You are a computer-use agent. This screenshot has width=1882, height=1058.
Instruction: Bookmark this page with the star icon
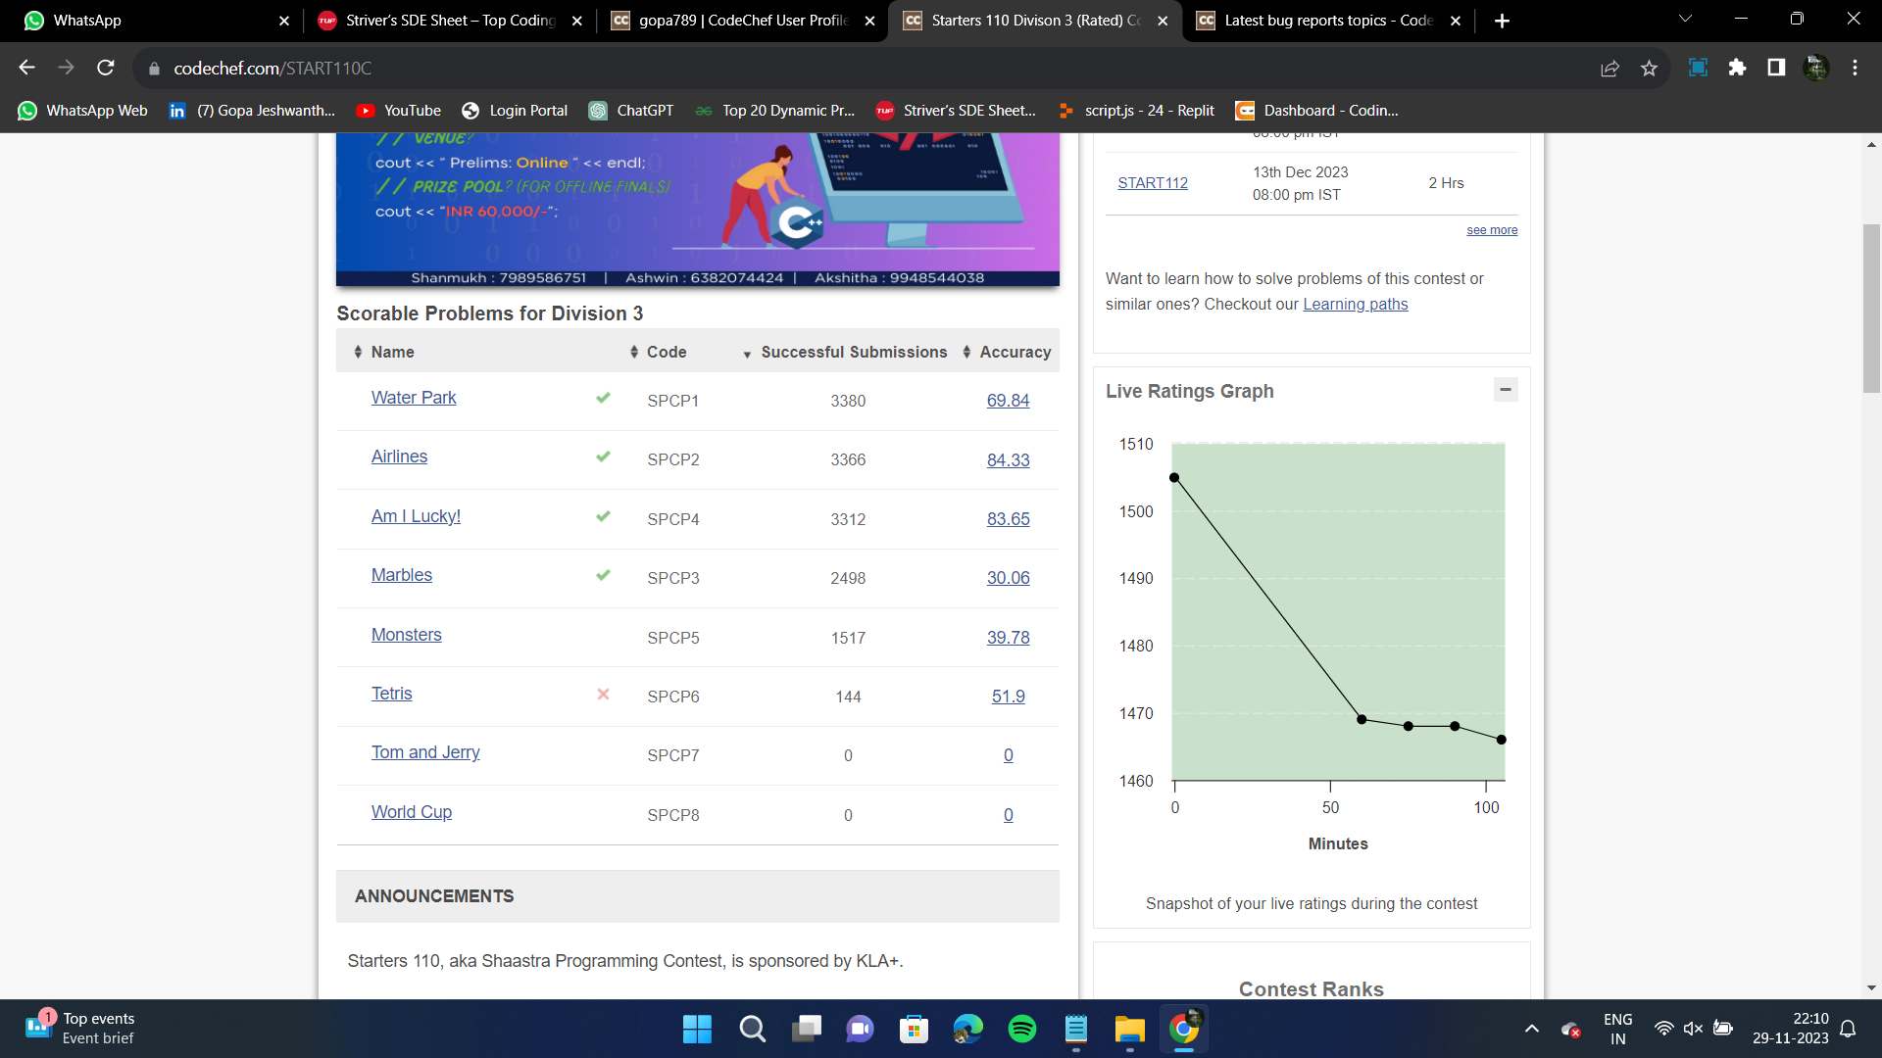click(x=1649, y=68)
